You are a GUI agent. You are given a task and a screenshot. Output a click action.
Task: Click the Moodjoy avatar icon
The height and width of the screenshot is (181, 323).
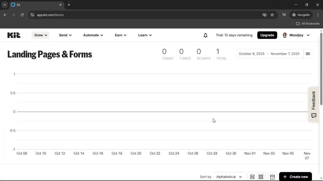(x=285, y=35)
